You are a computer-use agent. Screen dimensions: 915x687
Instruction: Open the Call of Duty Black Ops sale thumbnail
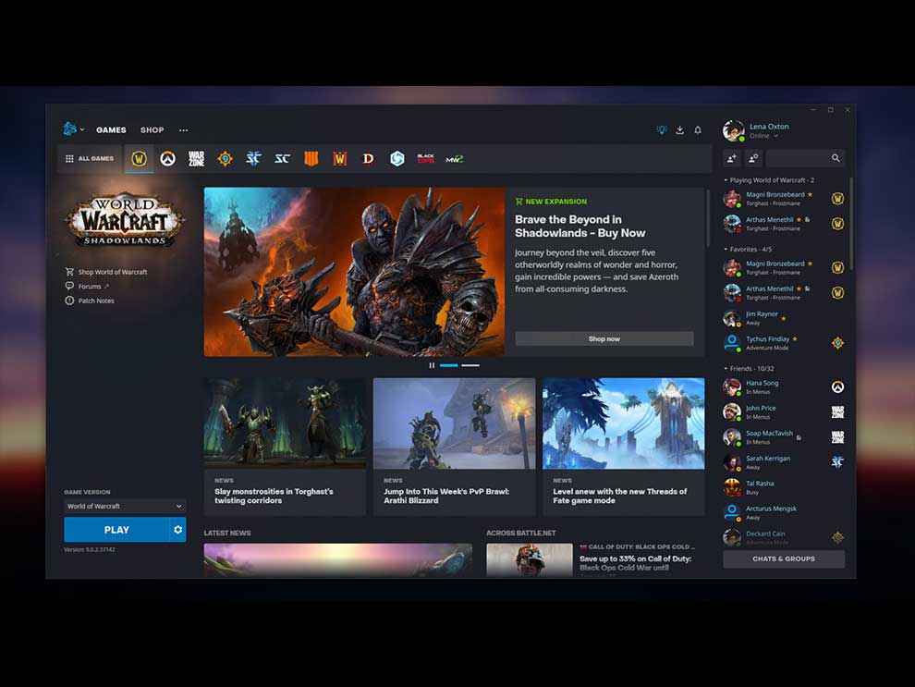(530, 559)
